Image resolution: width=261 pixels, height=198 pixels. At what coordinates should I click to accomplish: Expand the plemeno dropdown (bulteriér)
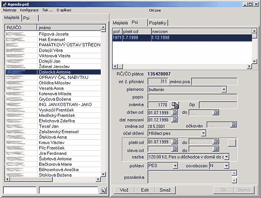pyautogui.click(x=224, y=89)
